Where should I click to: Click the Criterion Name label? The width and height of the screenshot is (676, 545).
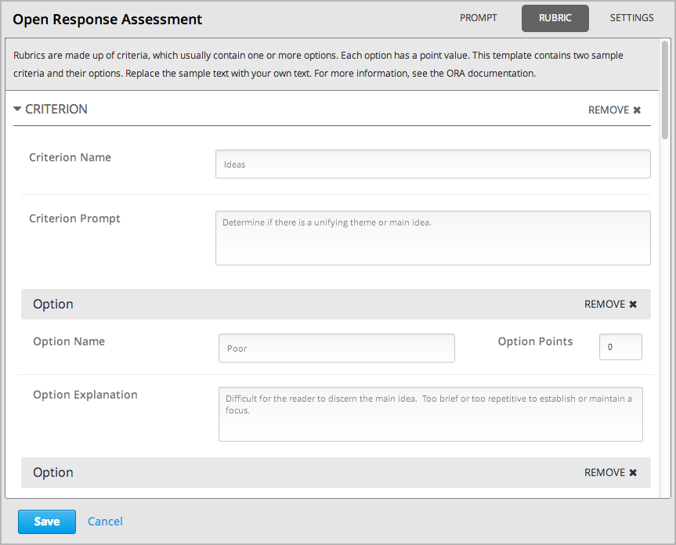click(x=70, y=157)
